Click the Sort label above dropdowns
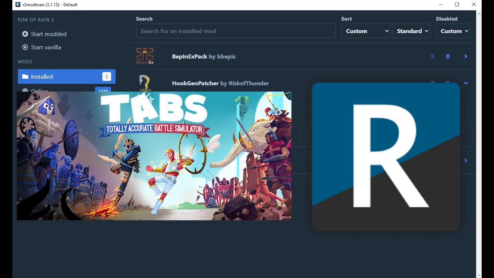494x278 pixels. click(347, 19)
